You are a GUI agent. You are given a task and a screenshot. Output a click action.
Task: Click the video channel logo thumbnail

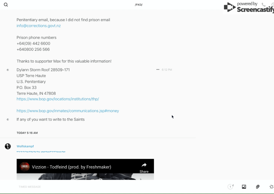(x=25, y=167)
